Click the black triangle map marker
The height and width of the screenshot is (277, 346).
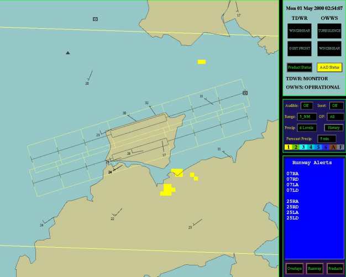coord(68,53)
